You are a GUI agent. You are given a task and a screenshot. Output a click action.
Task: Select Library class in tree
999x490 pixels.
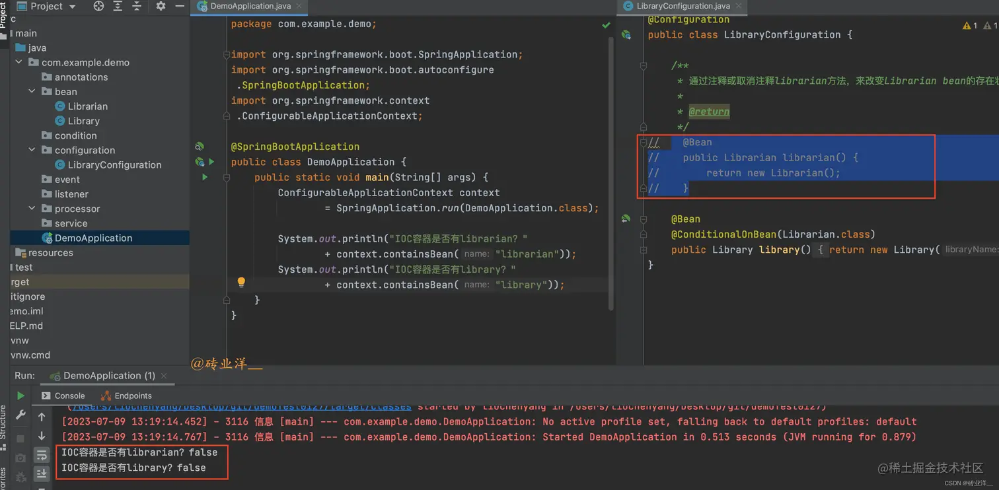coord(83,121)
